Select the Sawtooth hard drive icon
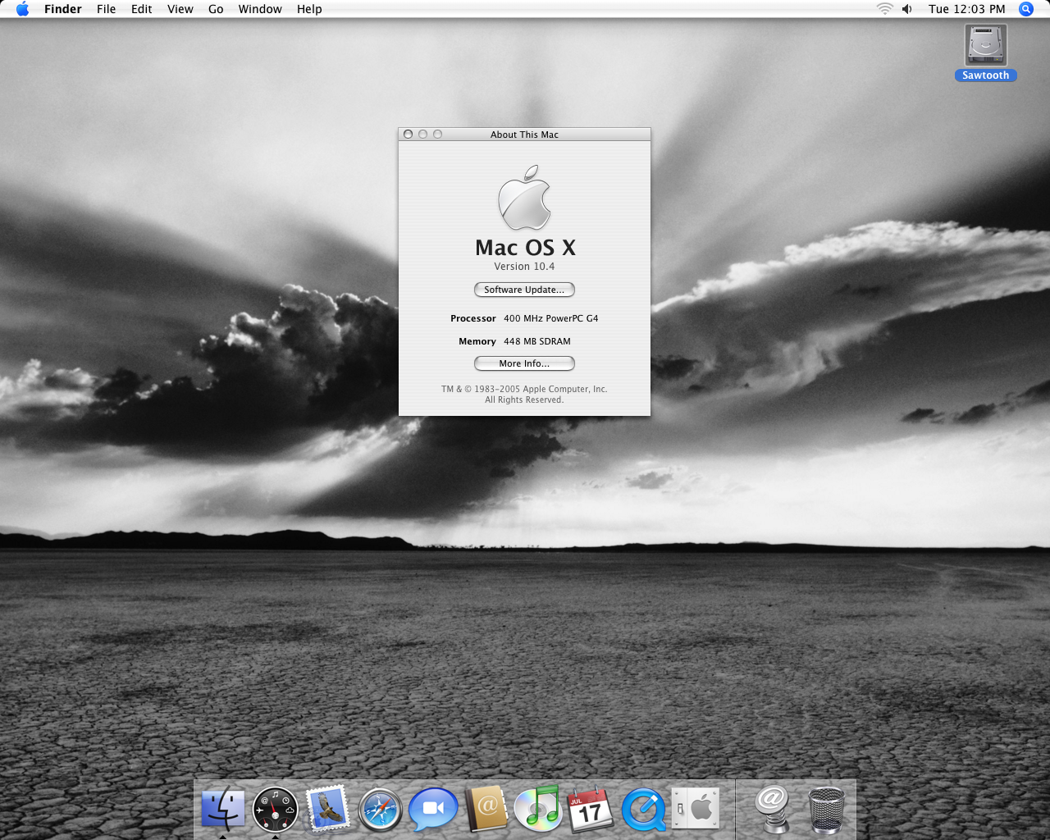 coord(986,45)
